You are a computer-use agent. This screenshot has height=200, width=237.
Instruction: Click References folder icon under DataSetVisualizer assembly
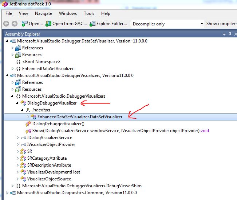point(18,48)
